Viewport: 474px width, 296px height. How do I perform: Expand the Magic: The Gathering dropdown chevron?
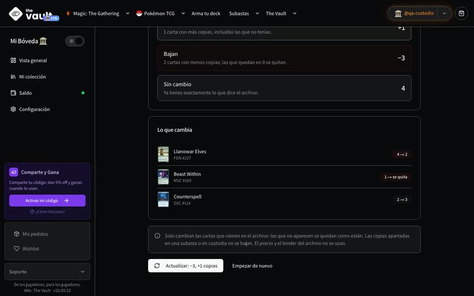coord(128,13)
